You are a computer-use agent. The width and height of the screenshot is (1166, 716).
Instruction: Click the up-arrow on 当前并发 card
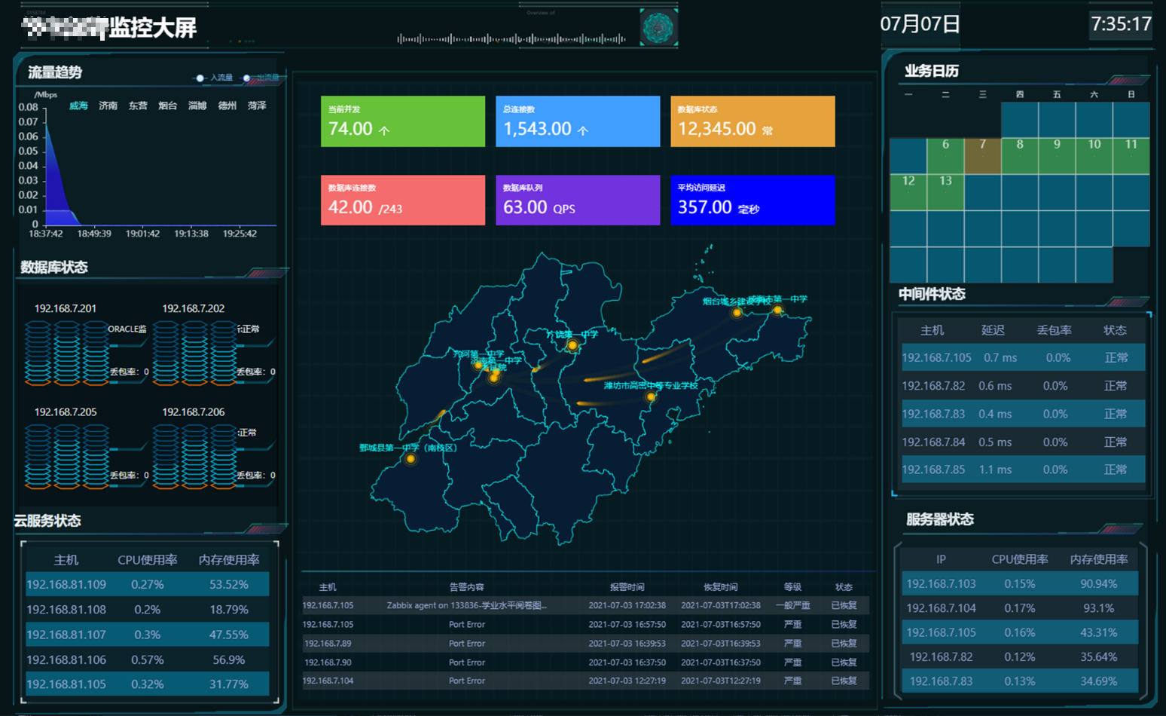tap(384, 130)
